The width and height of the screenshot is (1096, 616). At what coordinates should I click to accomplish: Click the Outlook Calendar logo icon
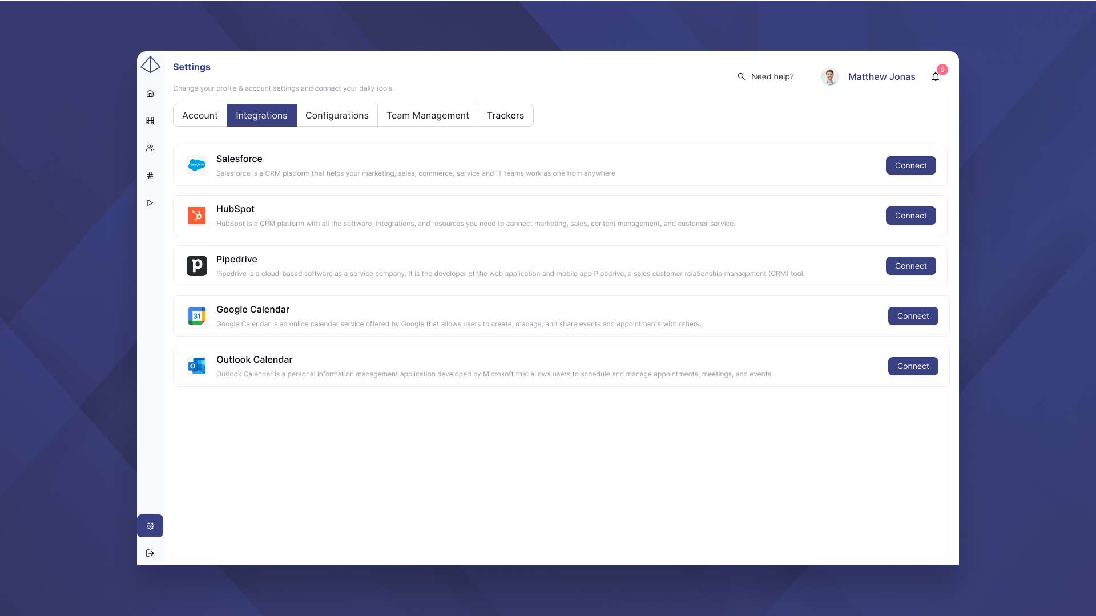(197, 366)
